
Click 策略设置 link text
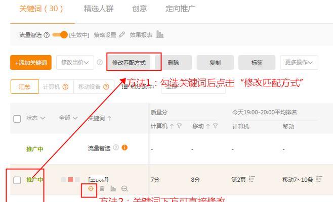click(105, 35)
